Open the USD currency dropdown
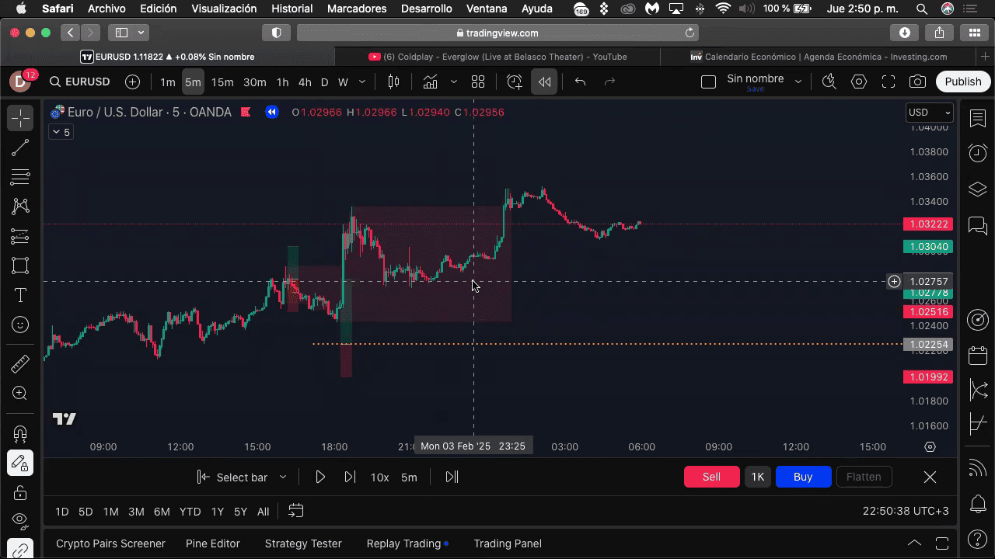This screenshot has height=559, width=995. coord(930,113)
